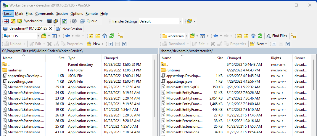Click the remote Open Directory folder icon
The width and height of the screenshot is (317, 136).
(x=192, y=36)
